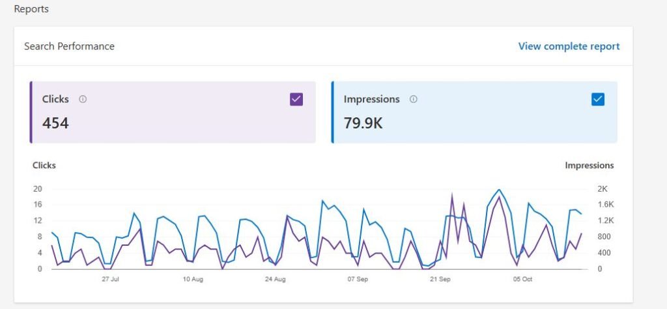Select the 05 Oct date label
Viewport: 667px width, 309px height.
pyautogui.click(x=523, y=279)
